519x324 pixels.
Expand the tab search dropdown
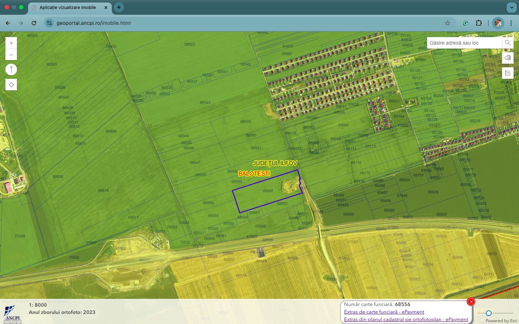click(511, 7)
